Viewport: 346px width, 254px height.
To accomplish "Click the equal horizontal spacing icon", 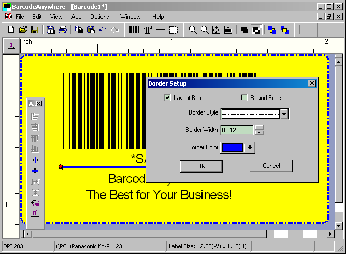I will (35, 182).
